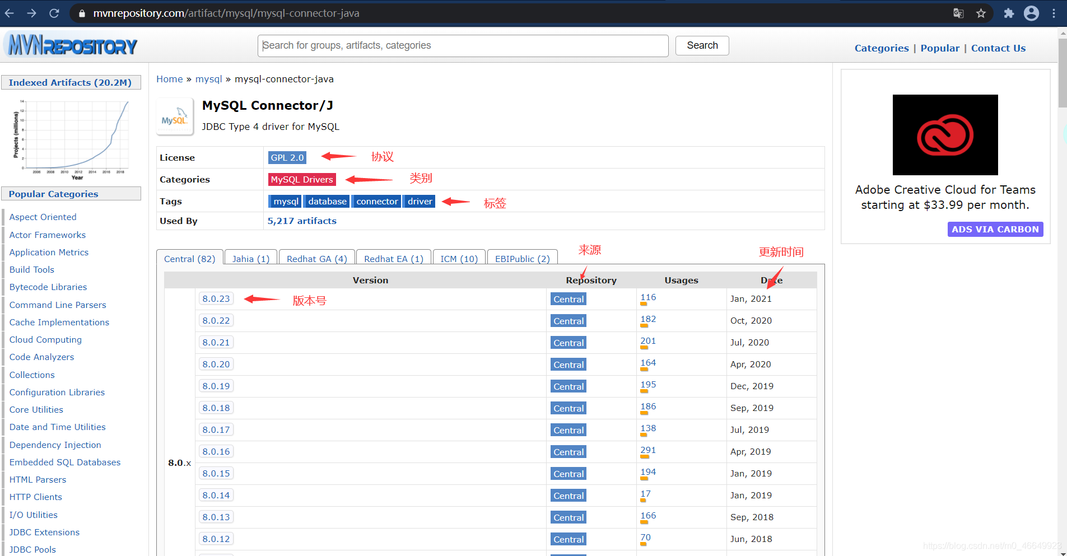Open Adobe Creative Cloud for Teams ad text

[945, 197]
